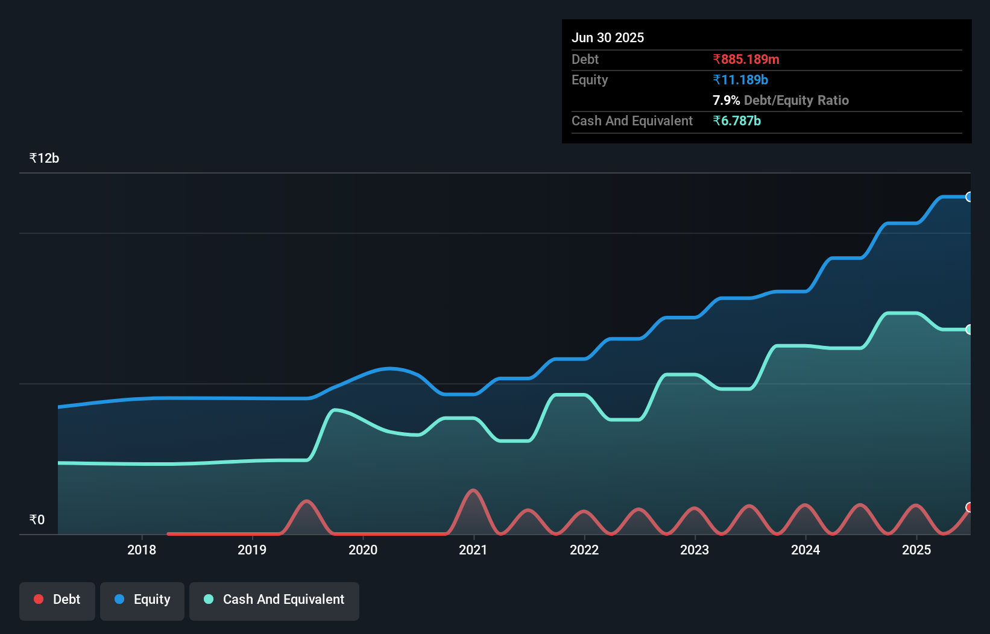
Task: Select the 2019 year label on the axis
Action: tap(252, 550)
